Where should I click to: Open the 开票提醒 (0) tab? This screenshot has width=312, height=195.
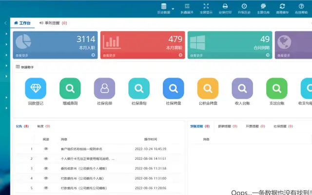255,126
